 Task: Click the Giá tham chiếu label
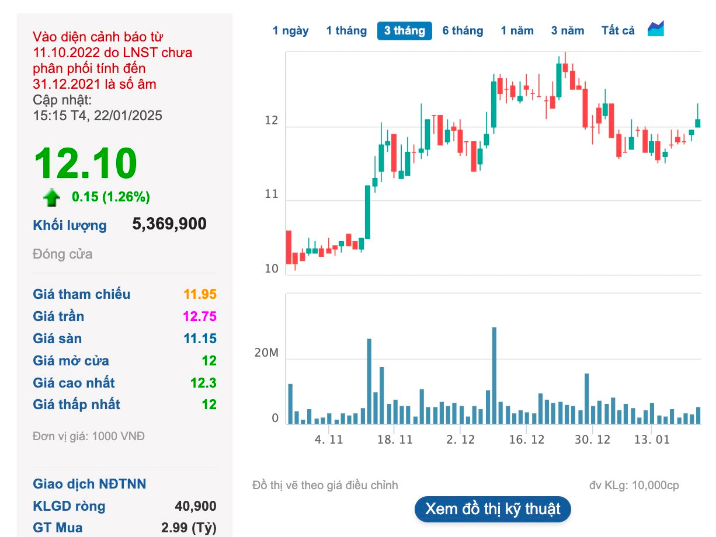pyautogui.click(x=82, y=294)
